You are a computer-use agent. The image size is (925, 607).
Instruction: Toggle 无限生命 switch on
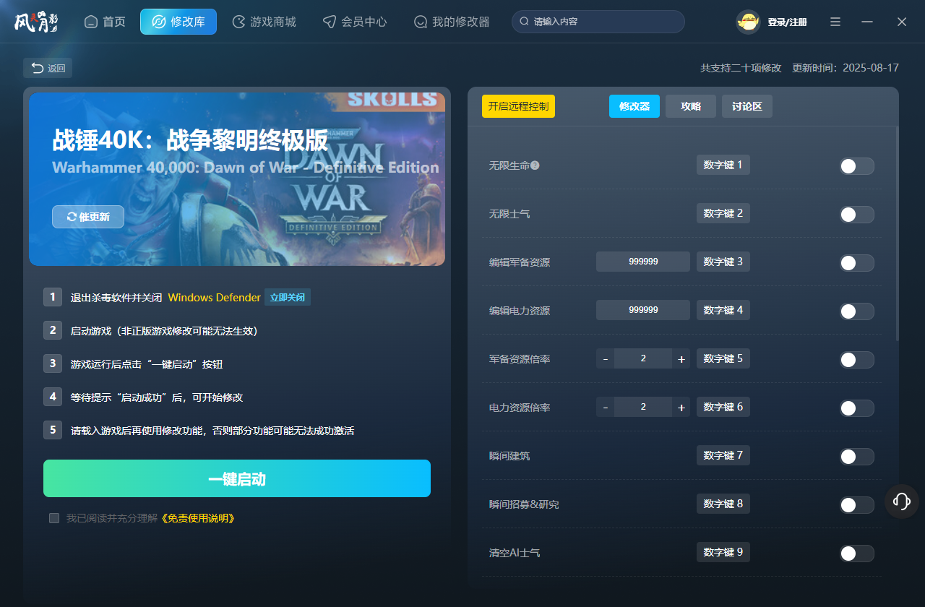[x=857, y=166]
